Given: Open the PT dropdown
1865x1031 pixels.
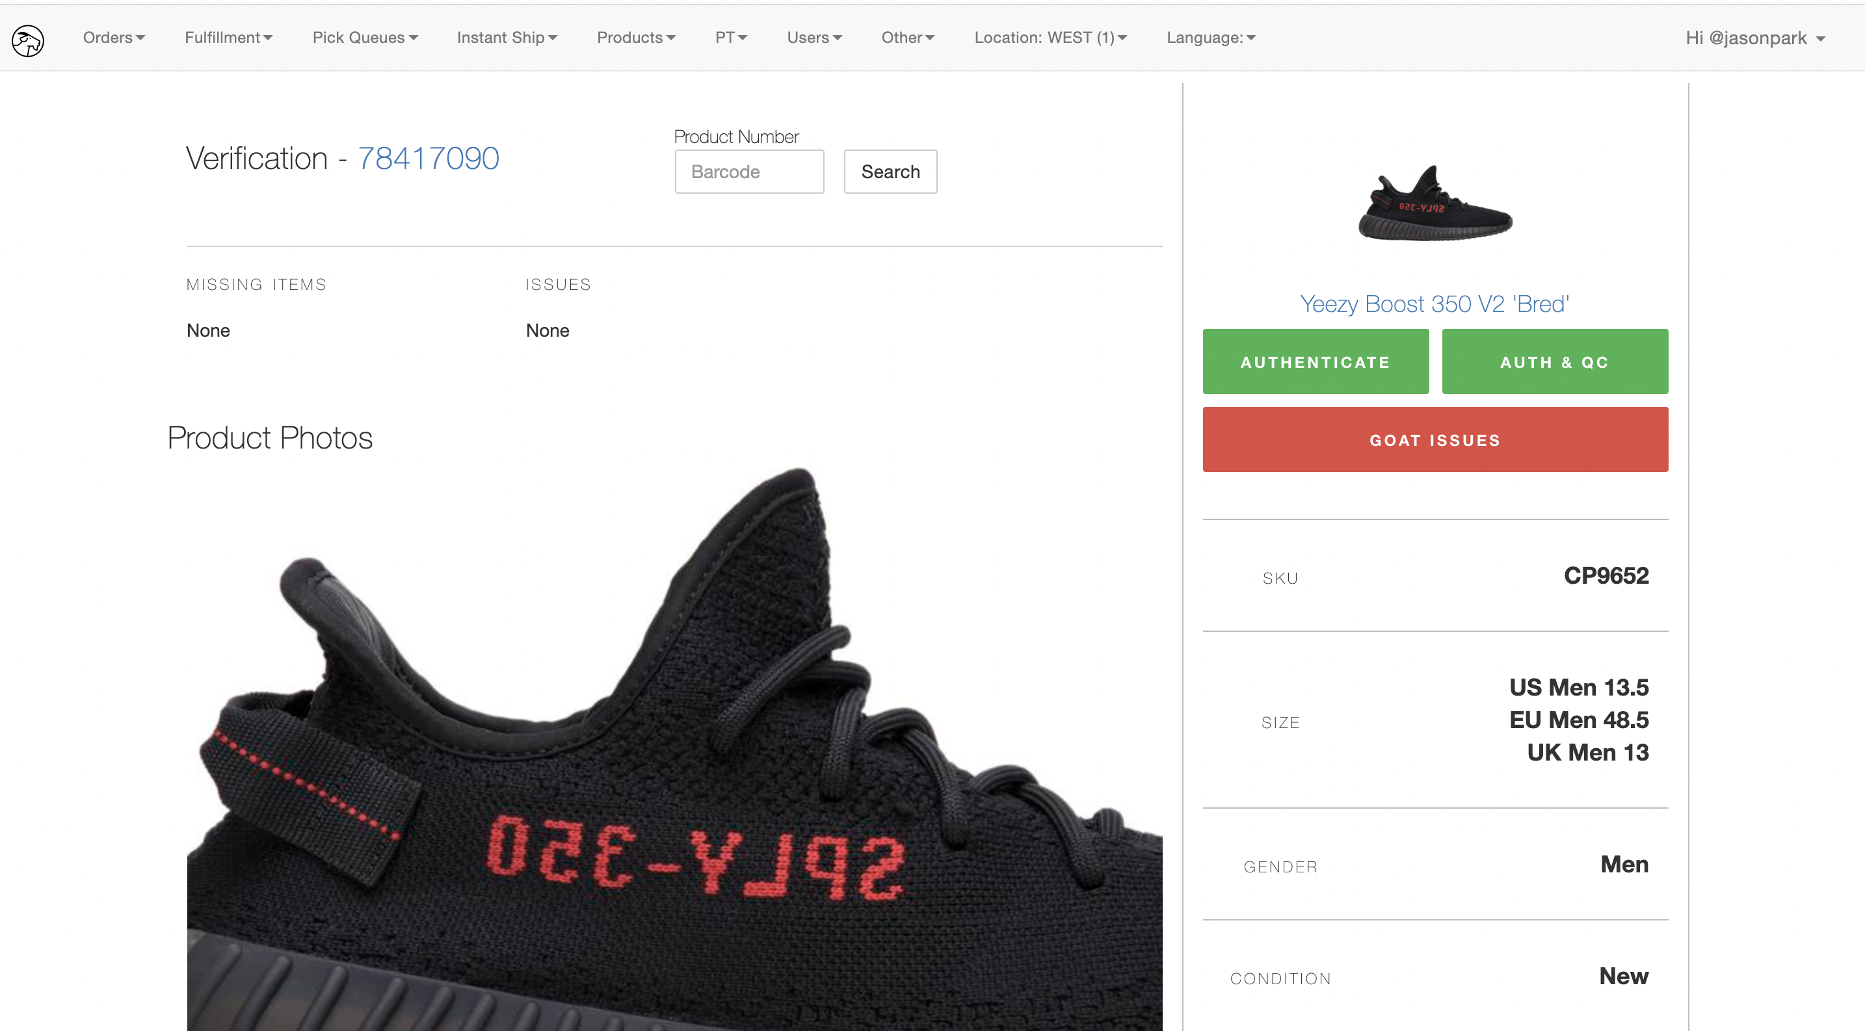Looking at the screenshot, I should point(730,38).
